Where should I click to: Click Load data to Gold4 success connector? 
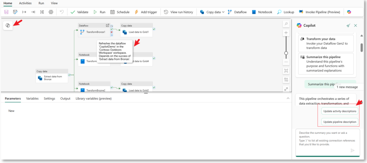coord(154,58)
